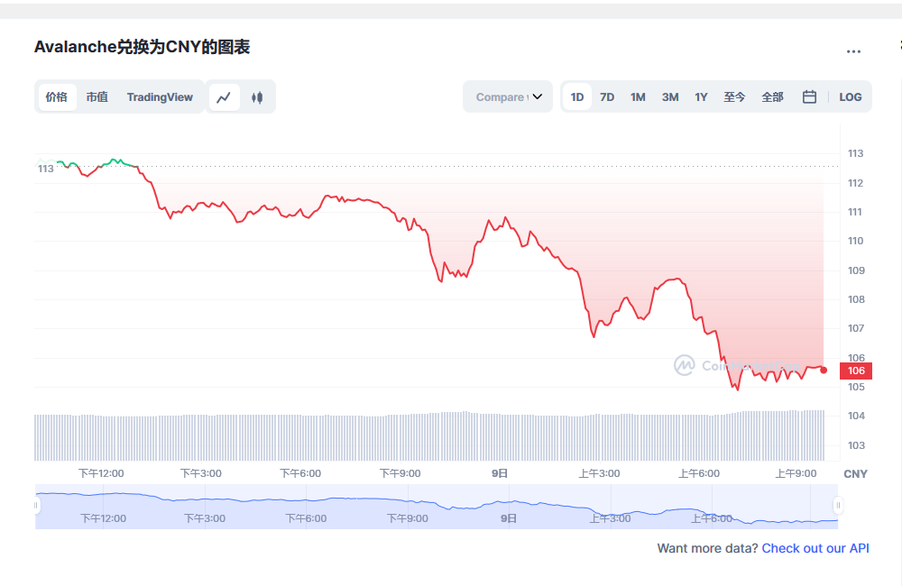902x586 pixels.
Task: Click the left handle of range slider
Action: (x=36, y=505)
